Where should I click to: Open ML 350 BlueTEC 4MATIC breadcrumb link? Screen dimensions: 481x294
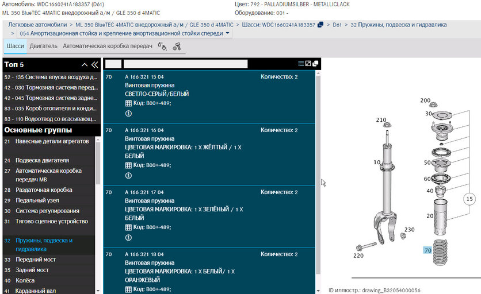(x=154, y=25)
